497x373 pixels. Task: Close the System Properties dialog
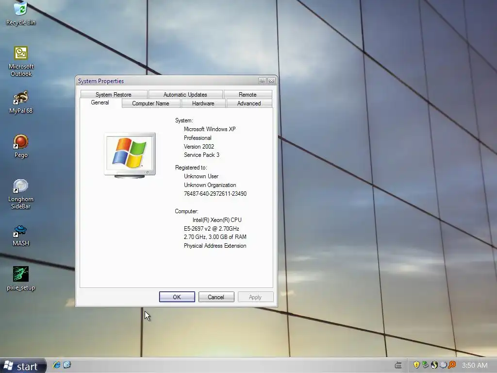point(271,81)
